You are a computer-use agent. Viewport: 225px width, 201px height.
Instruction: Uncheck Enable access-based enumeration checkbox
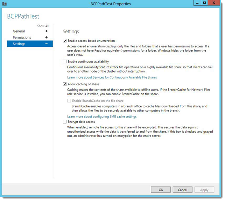(x=64, y=41)
